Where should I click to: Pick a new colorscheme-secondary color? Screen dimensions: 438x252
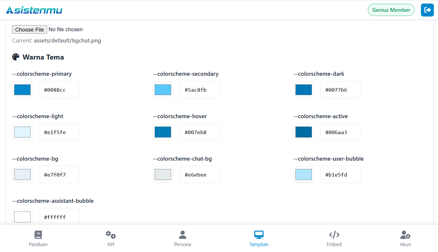tap(163, 90)
